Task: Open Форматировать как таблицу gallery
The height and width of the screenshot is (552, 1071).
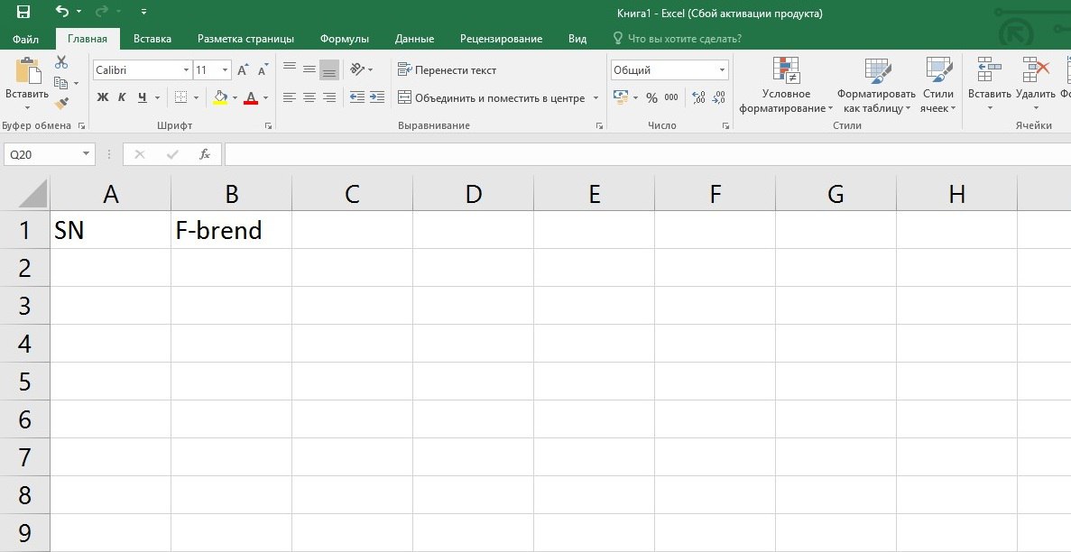Action: click(x=876, y=86)
